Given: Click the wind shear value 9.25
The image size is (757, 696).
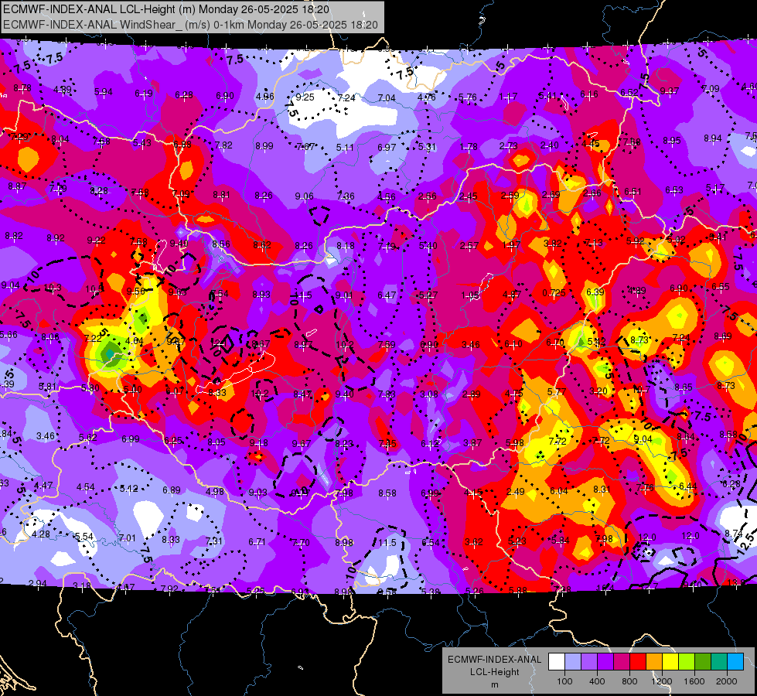Looking at the screenshot, I should point(305,97).
